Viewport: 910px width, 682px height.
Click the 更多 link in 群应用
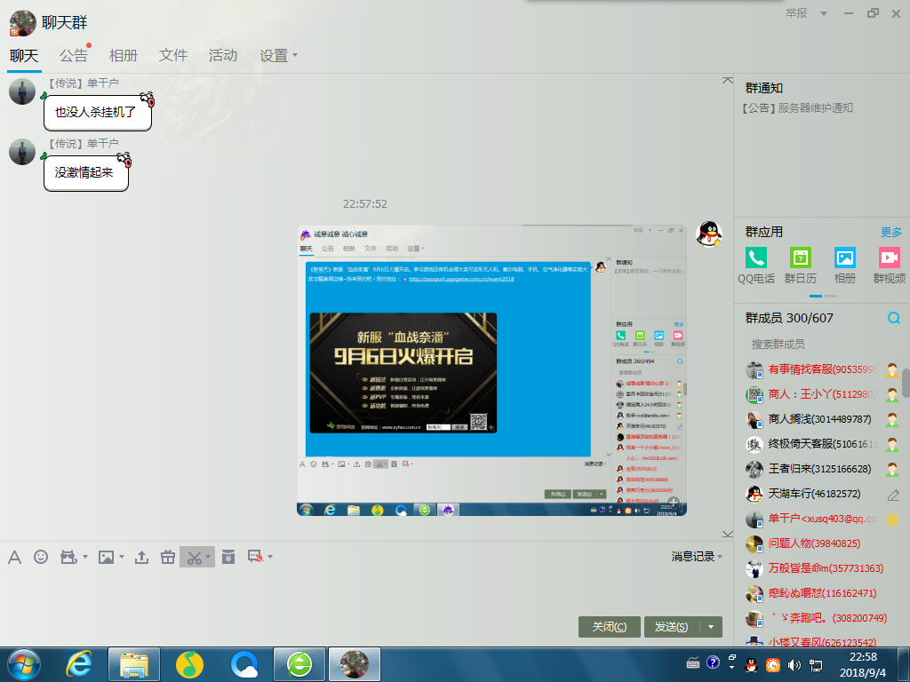[x=891, y=232]
